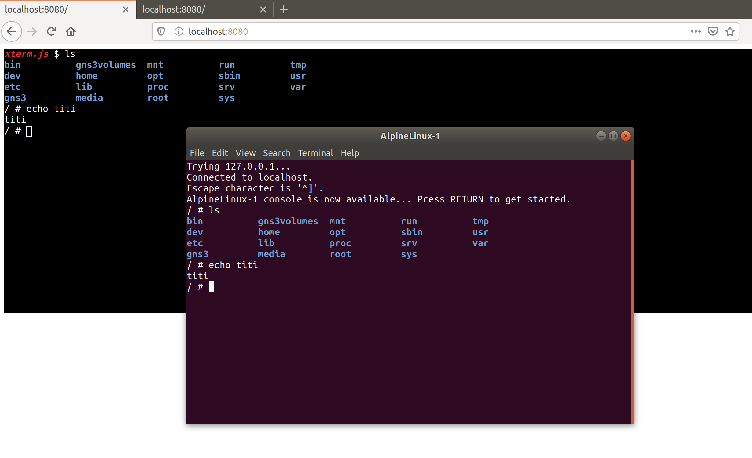The height and width of the screenshot is (458, 752).
Task: Save the page to Pocket
Action: [713, 31]
